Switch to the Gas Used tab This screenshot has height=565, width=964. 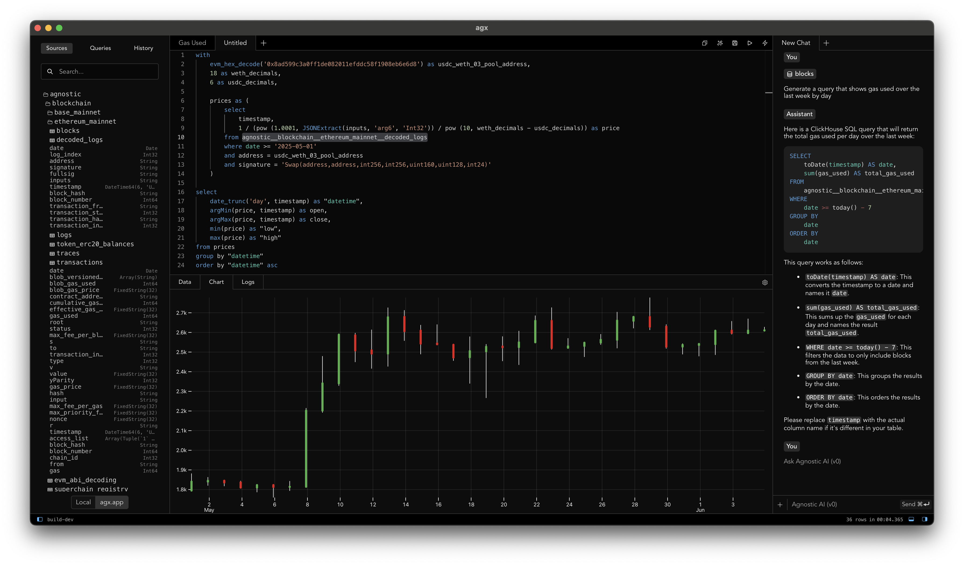192,43
